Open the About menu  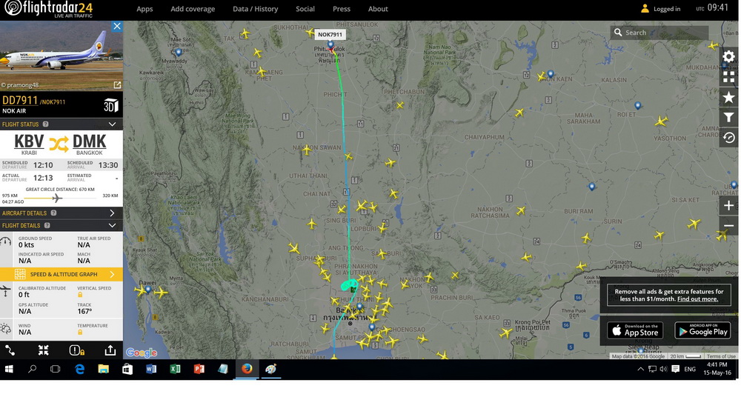click(x=378, y=9)
